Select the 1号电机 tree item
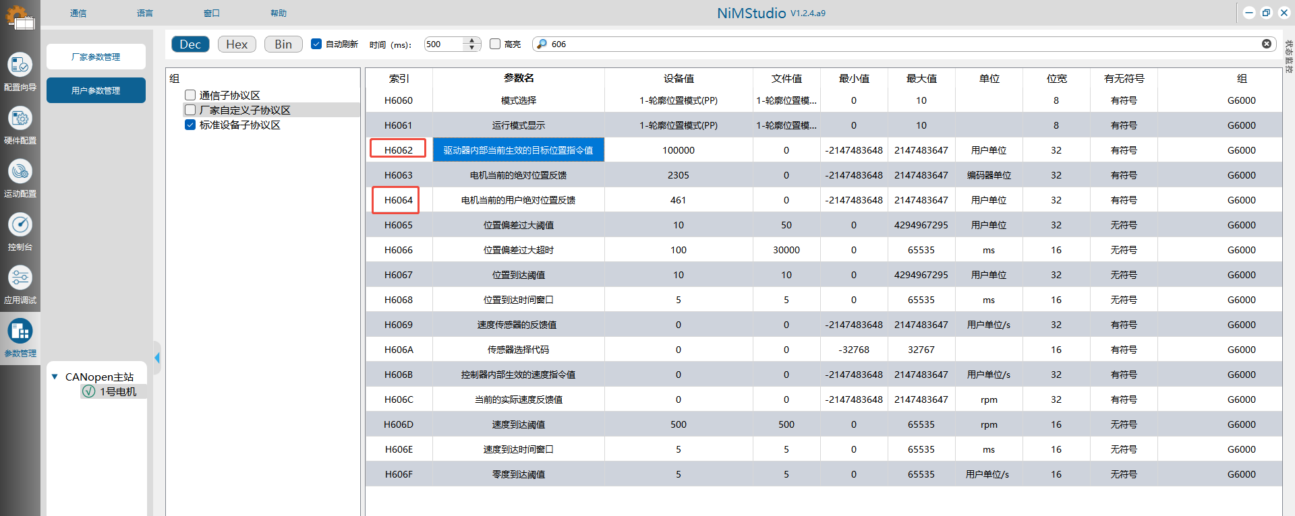Viewport: 1295px width, 516px height. [x=118, y=391]
